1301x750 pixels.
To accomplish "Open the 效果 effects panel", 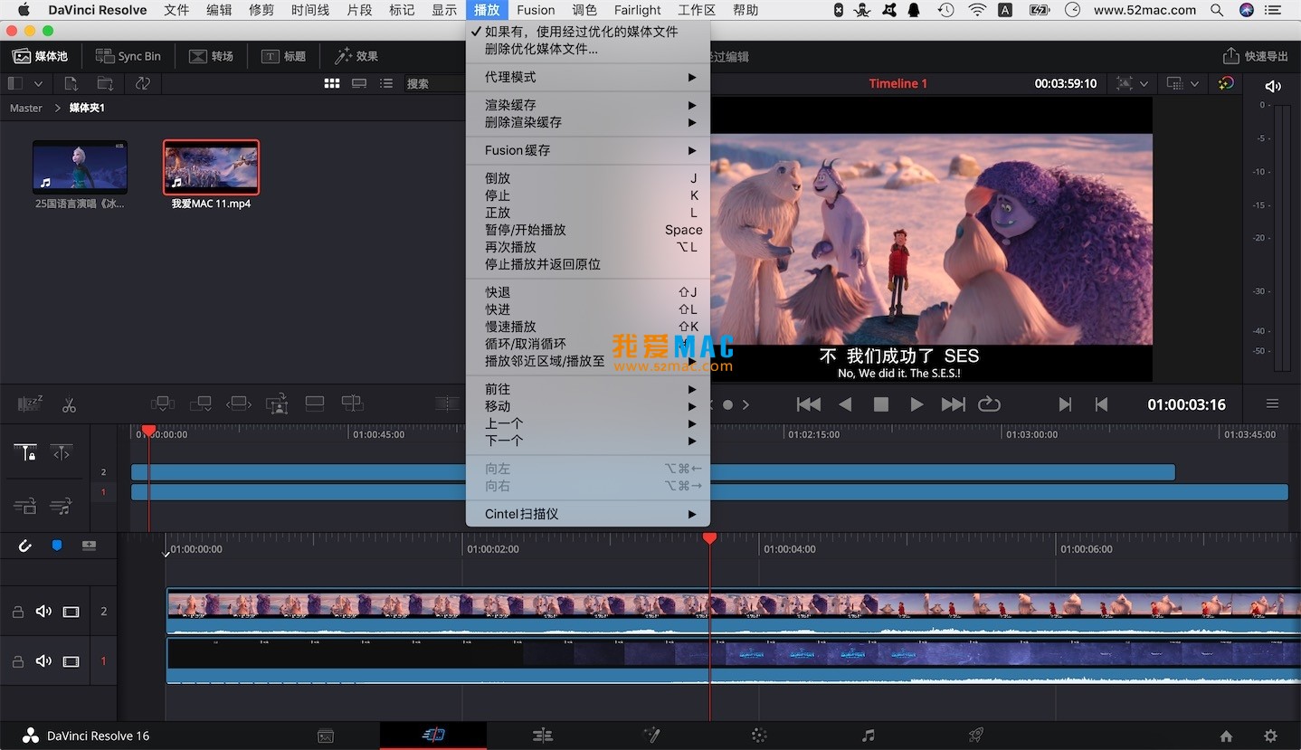I will [x=356, y=56].
